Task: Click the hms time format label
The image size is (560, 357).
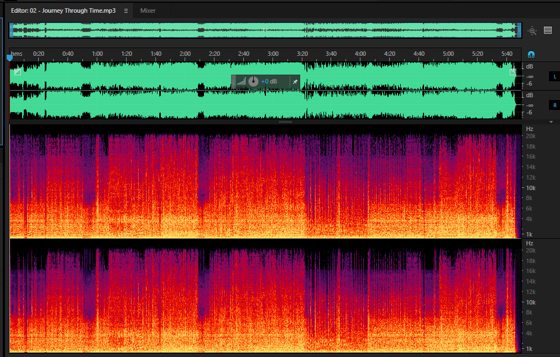Action: tap(17, 54)
